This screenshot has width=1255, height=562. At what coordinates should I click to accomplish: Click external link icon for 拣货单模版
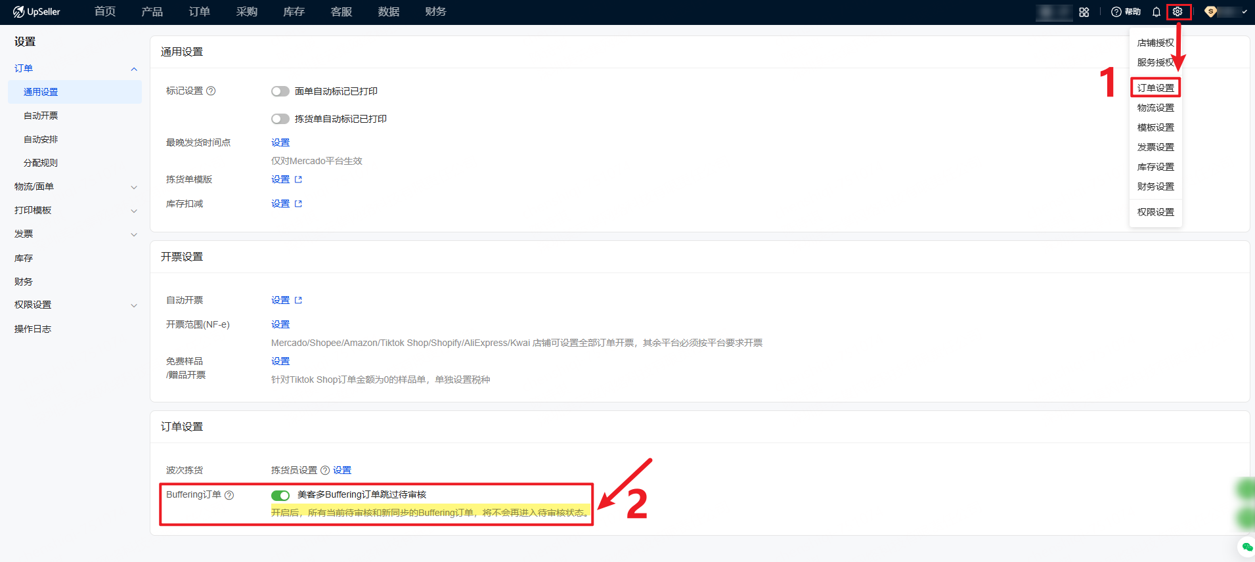point(298,179)
